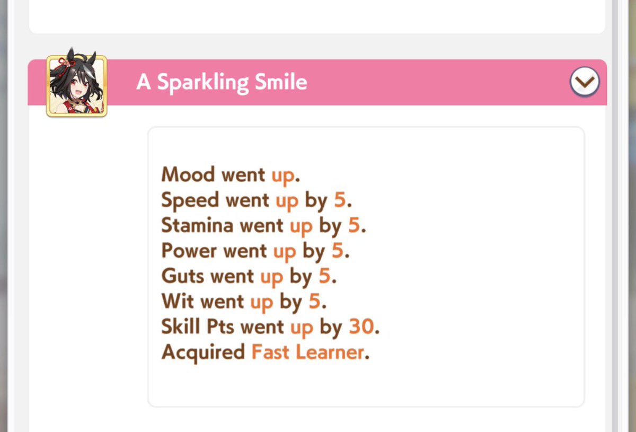Click the character portrait icon beside the event title

click(x=77, y=85)
